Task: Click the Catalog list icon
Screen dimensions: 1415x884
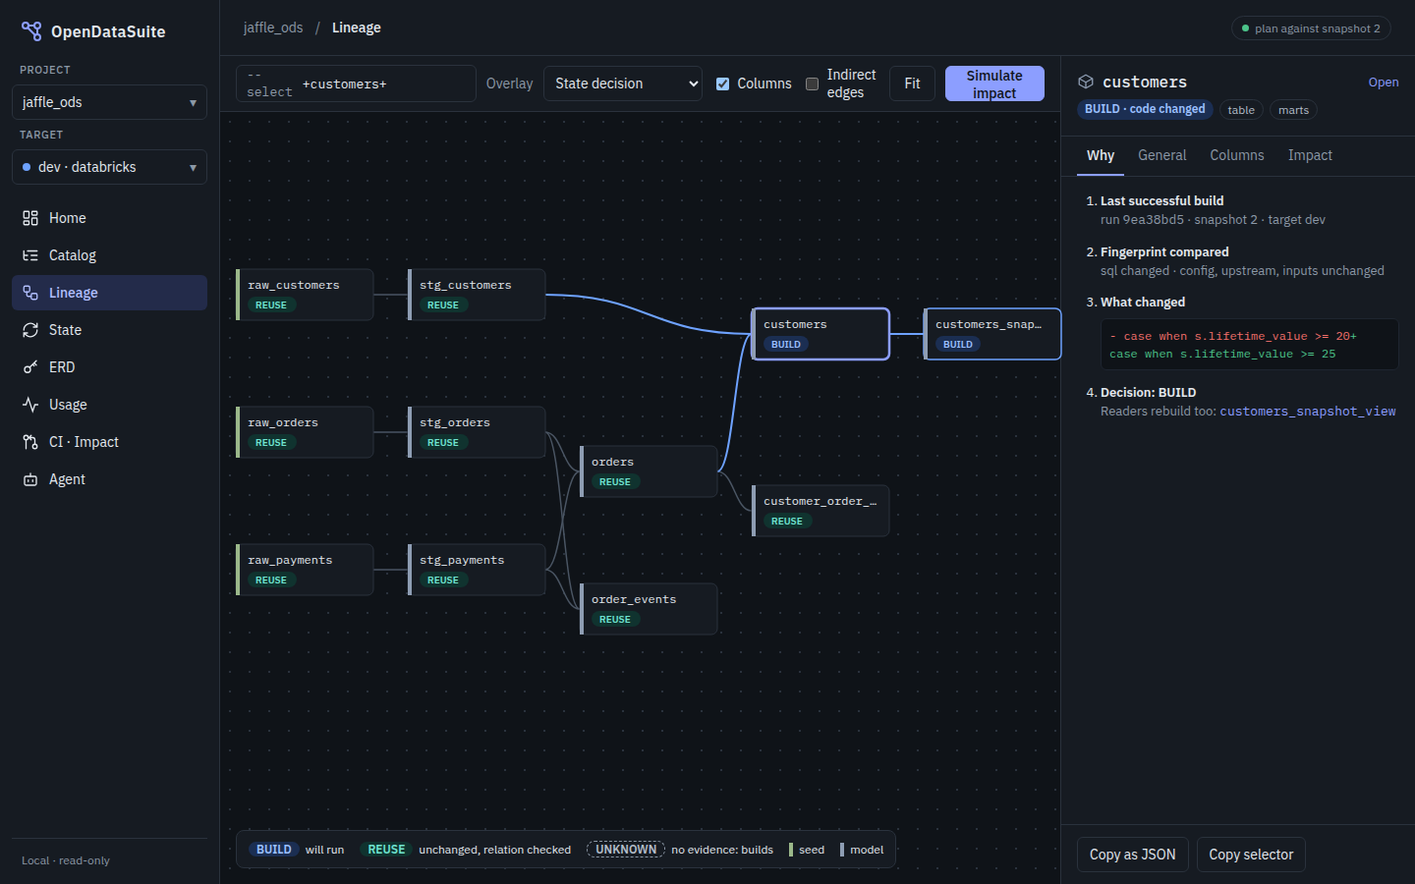Action: click(30, 255)
